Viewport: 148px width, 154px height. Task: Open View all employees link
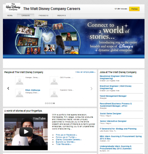tap(85, 72)
